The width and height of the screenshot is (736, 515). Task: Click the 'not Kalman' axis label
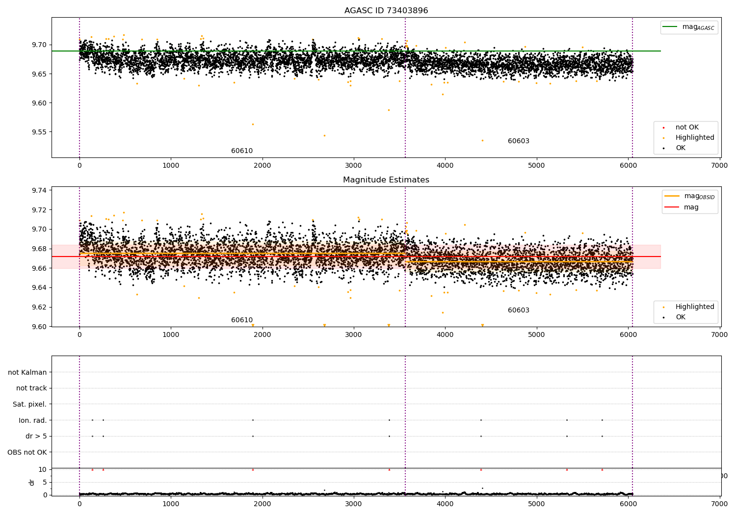pyautogui.click(x=27, y=372)
